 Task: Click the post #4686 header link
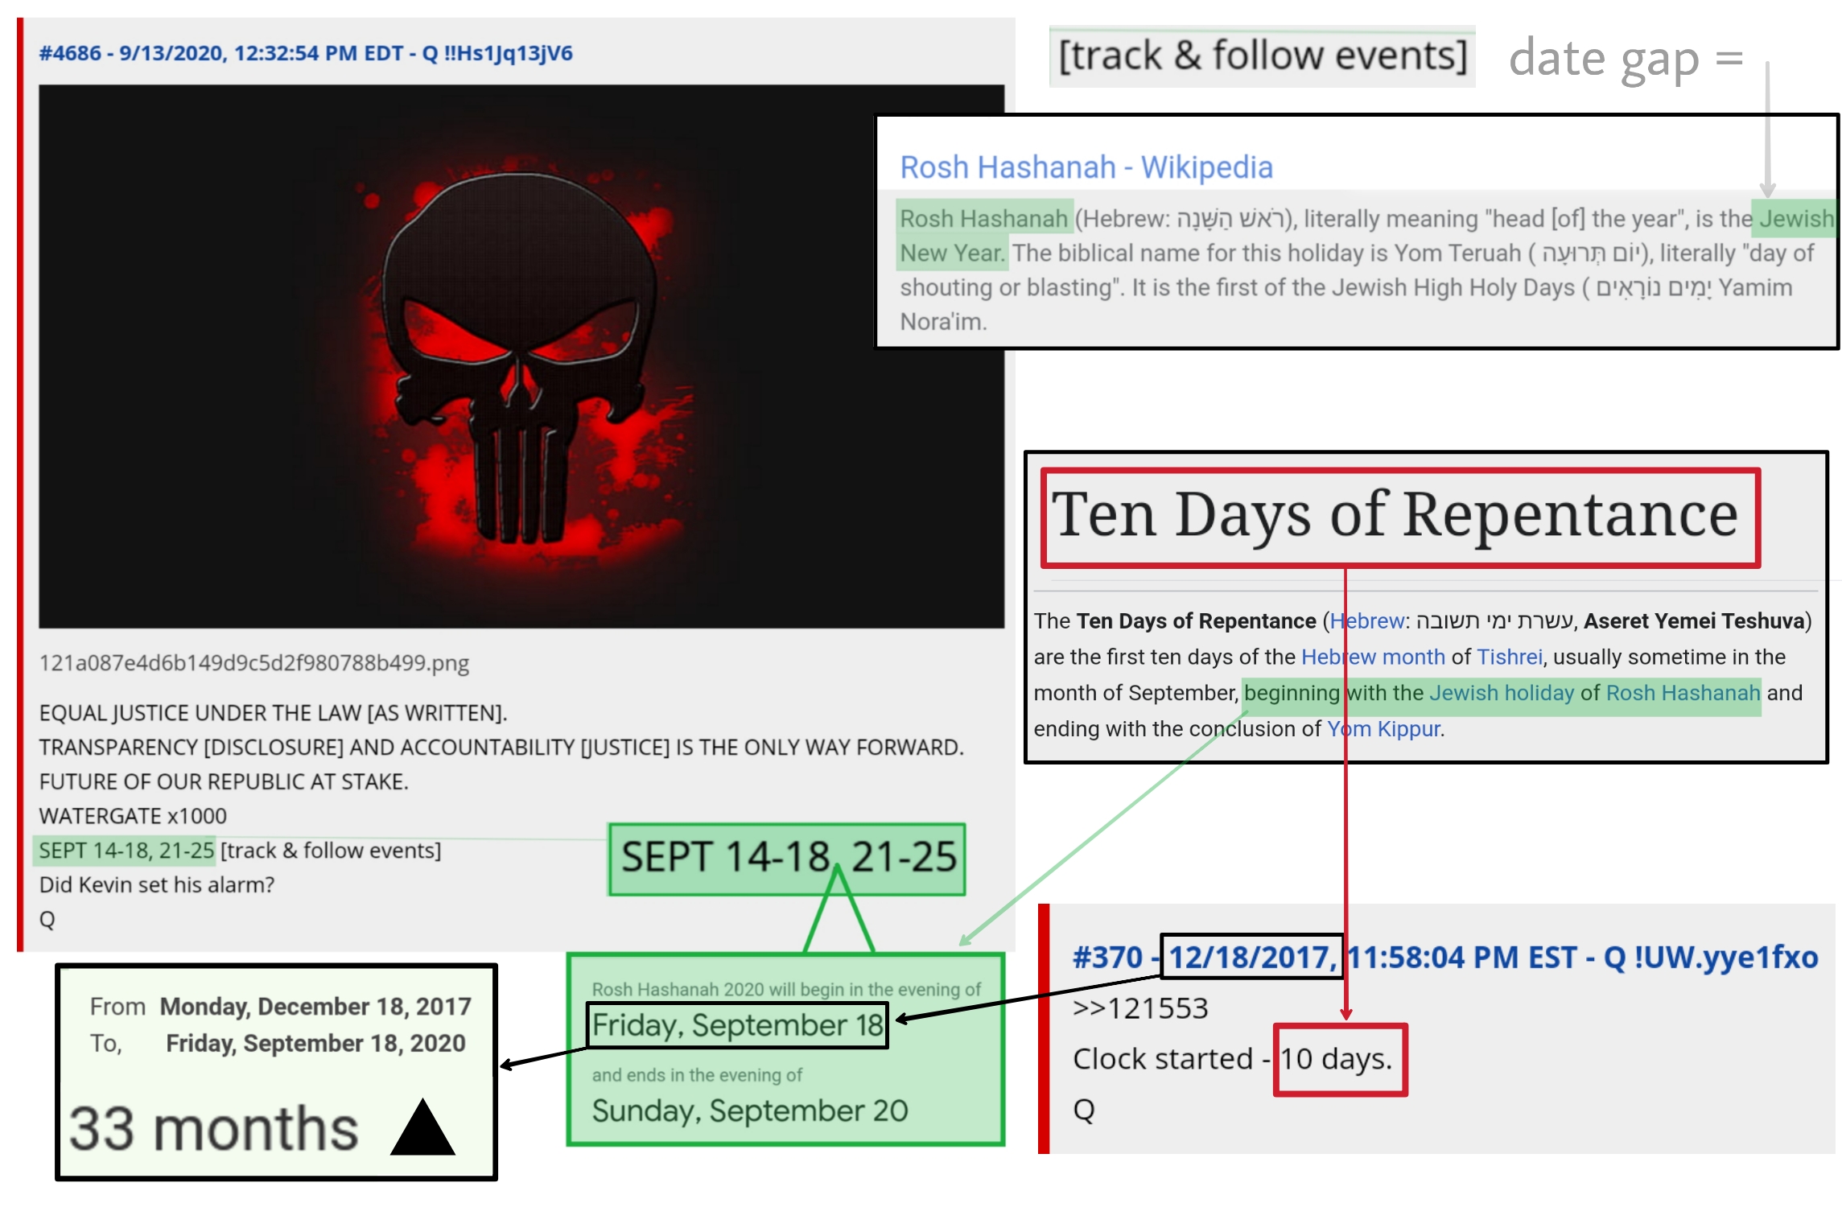click(306, 53)
